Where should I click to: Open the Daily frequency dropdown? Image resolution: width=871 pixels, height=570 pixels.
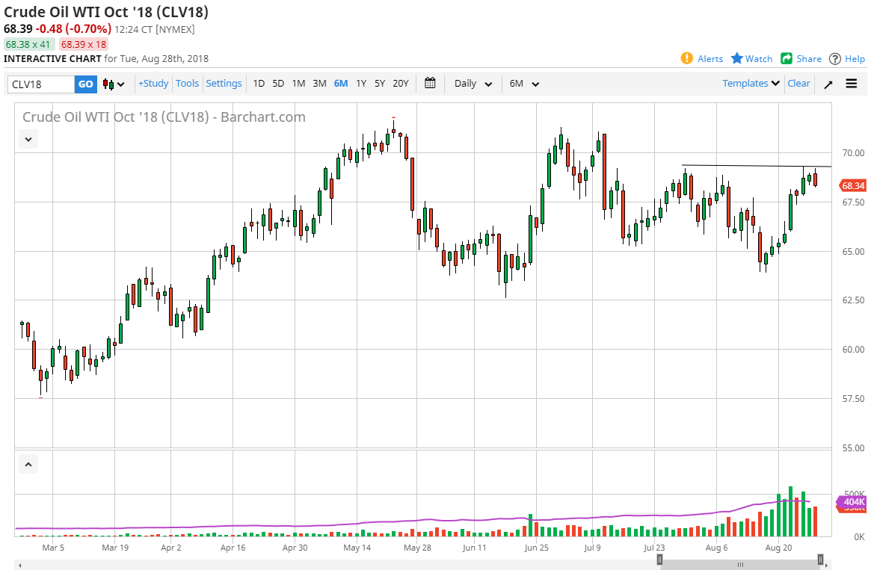[473, 84]
